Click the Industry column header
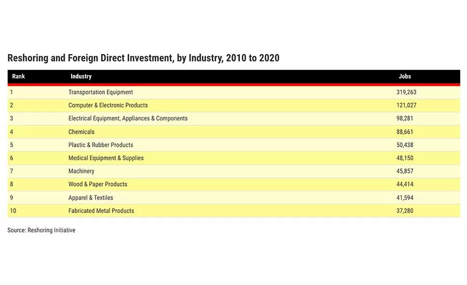Screen dimensions: 467x285 coord(81,77)
